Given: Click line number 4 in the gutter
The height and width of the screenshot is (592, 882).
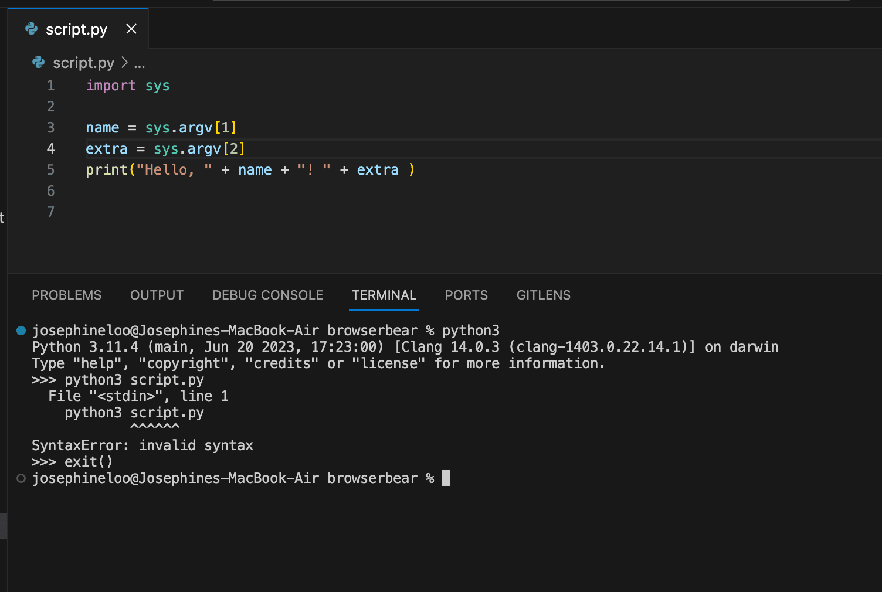Looking at the screenshot, I should (x=50, y=149).
